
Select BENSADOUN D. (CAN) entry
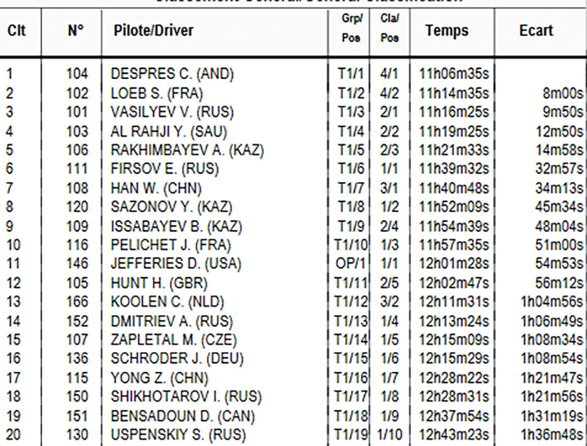pyautogui.click(x=183, y=416)
